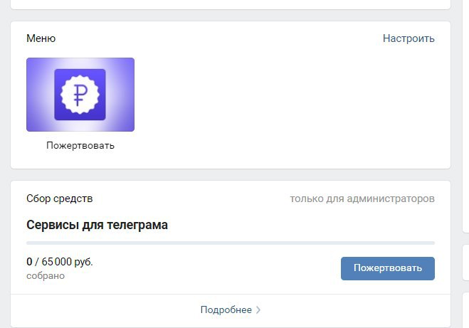Open the purple donate menu tile
469x328 pixels.
point(80,95)
